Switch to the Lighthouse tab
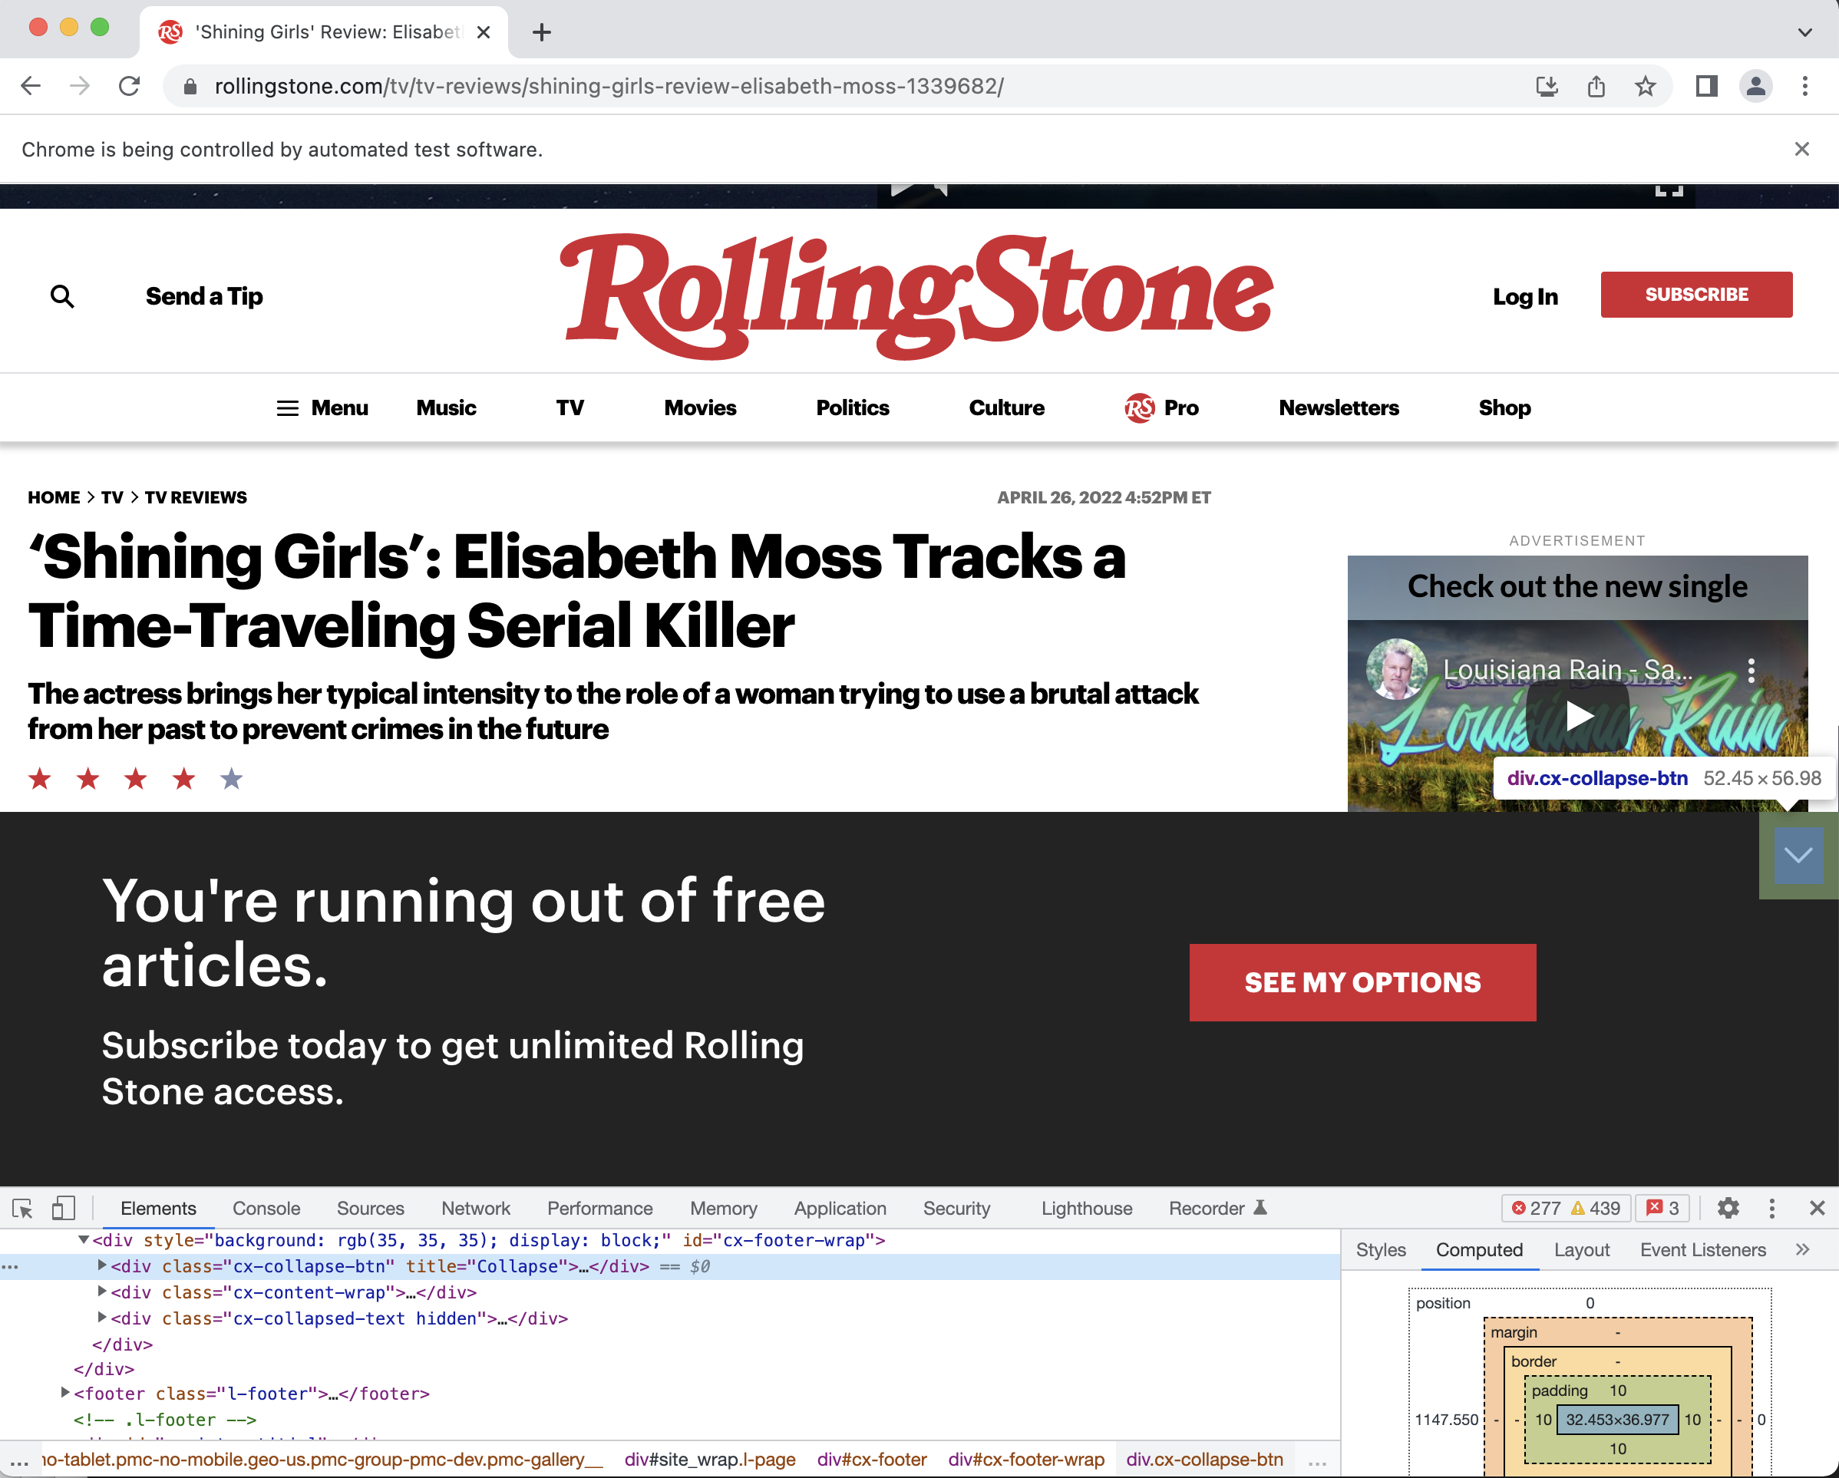The height and width of the screenshot is (1478, 1839). pyautogui.click(x=1086, y=1209)
